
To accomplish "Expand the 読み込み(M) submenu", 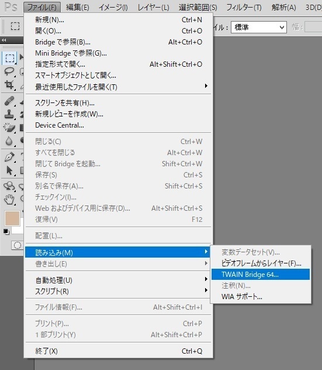I will (117, 252).
